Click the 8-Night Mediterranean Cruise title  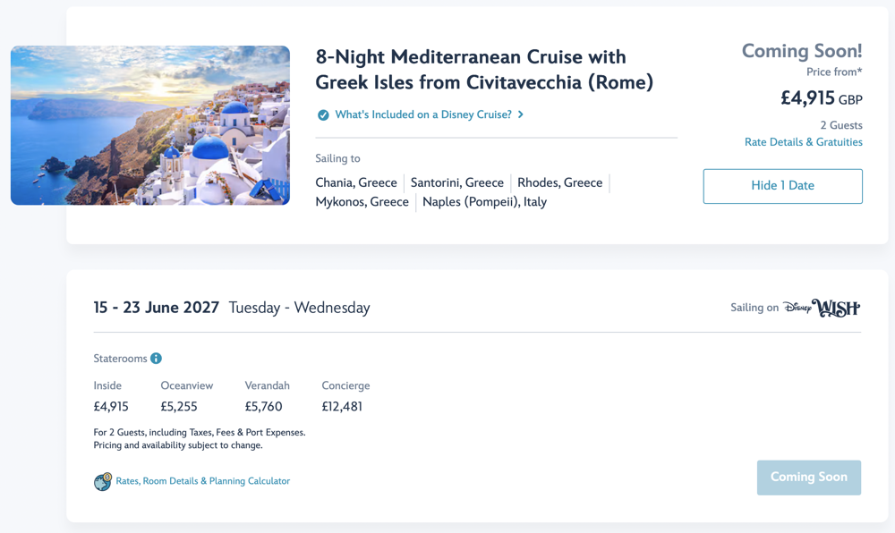pos(484,70)
